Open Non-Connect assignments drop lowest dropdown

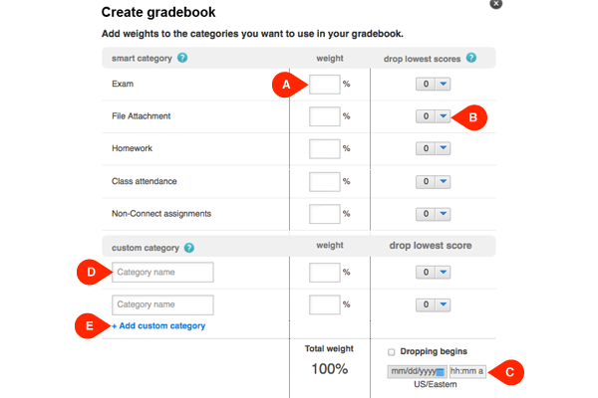pyautogui.click(x=444, y=214)
